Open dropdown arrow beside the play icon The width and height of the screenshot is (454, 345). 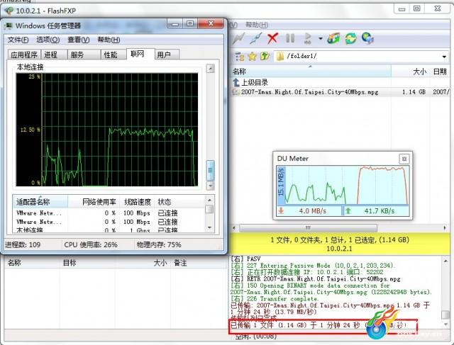(x=320, y=38)
